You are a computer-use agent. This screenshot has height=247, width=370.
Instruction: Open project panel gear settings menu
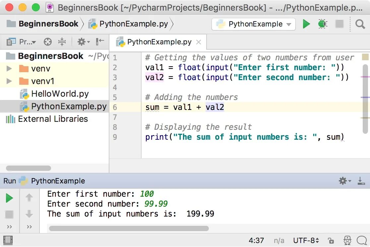[x=84, y=42]
